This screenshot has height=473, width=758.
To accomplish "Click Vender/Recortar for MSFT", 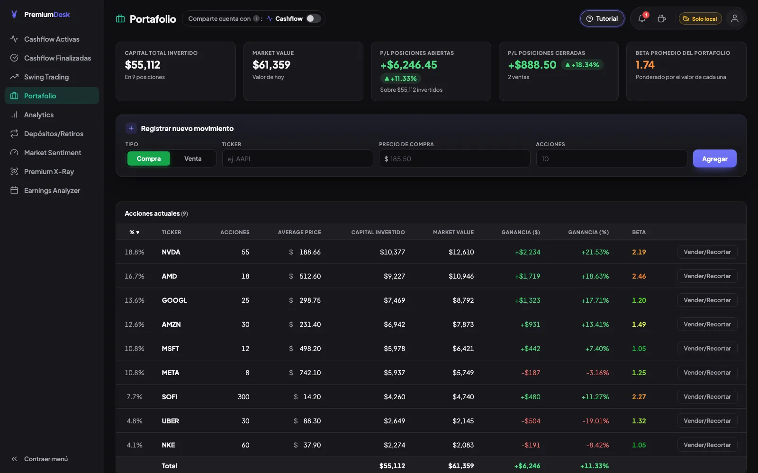I will pyautogui.click(x=707, y=348).
